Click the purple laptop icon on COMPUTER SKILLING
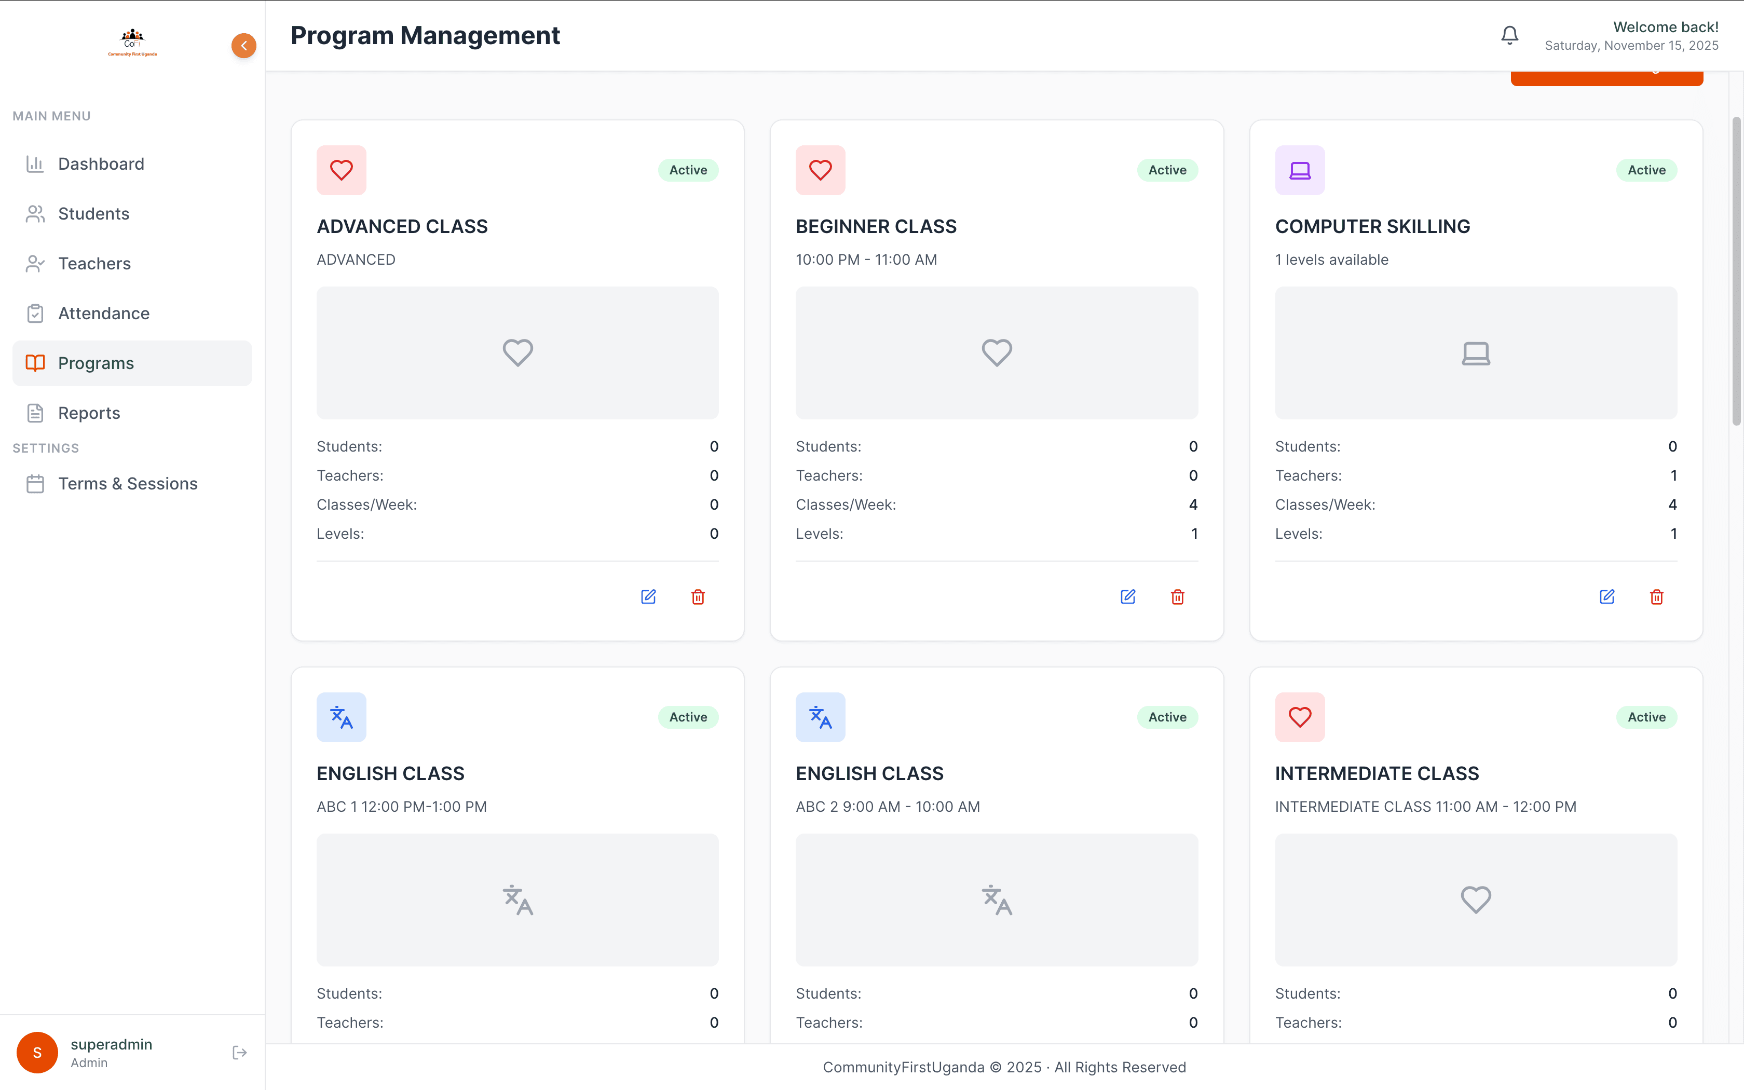 pyautogui.click(x=1300, y=170)
